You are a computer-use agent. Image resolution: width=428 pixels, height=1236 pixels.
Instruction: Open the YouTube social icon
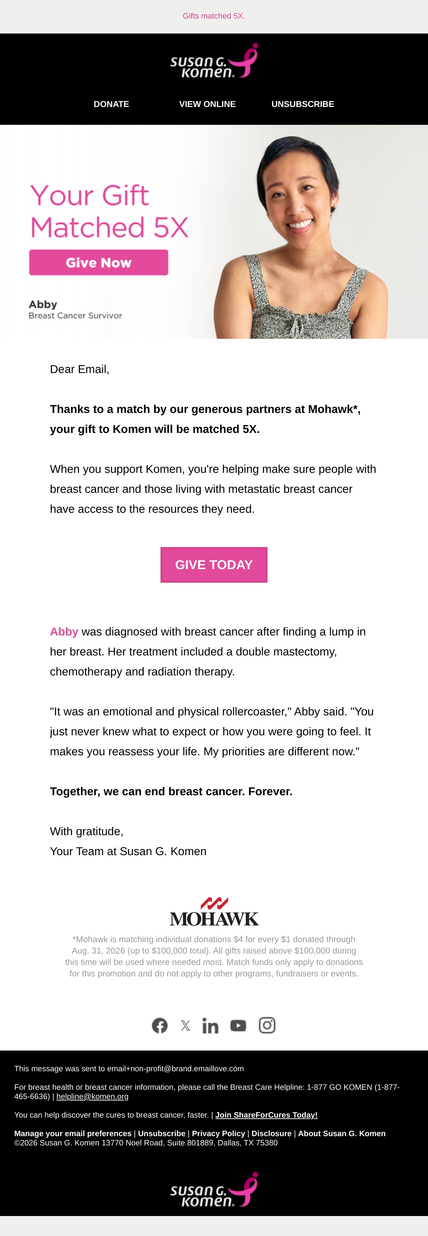(x=238, y=1025)
